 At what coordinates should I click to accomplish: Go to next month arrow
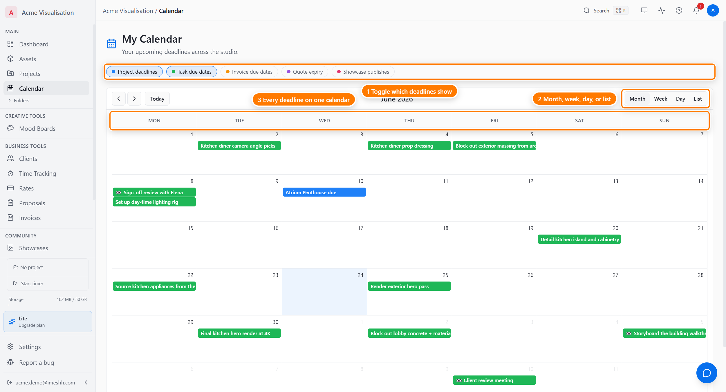[134, 99]
